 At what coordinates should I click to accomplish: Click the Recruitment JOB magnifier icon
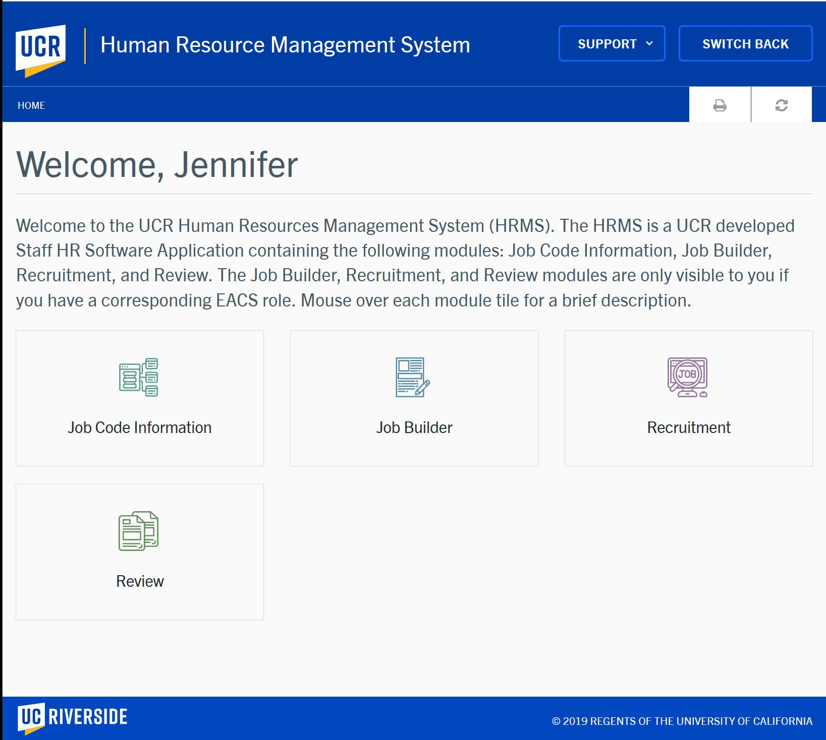pos(687,377)
